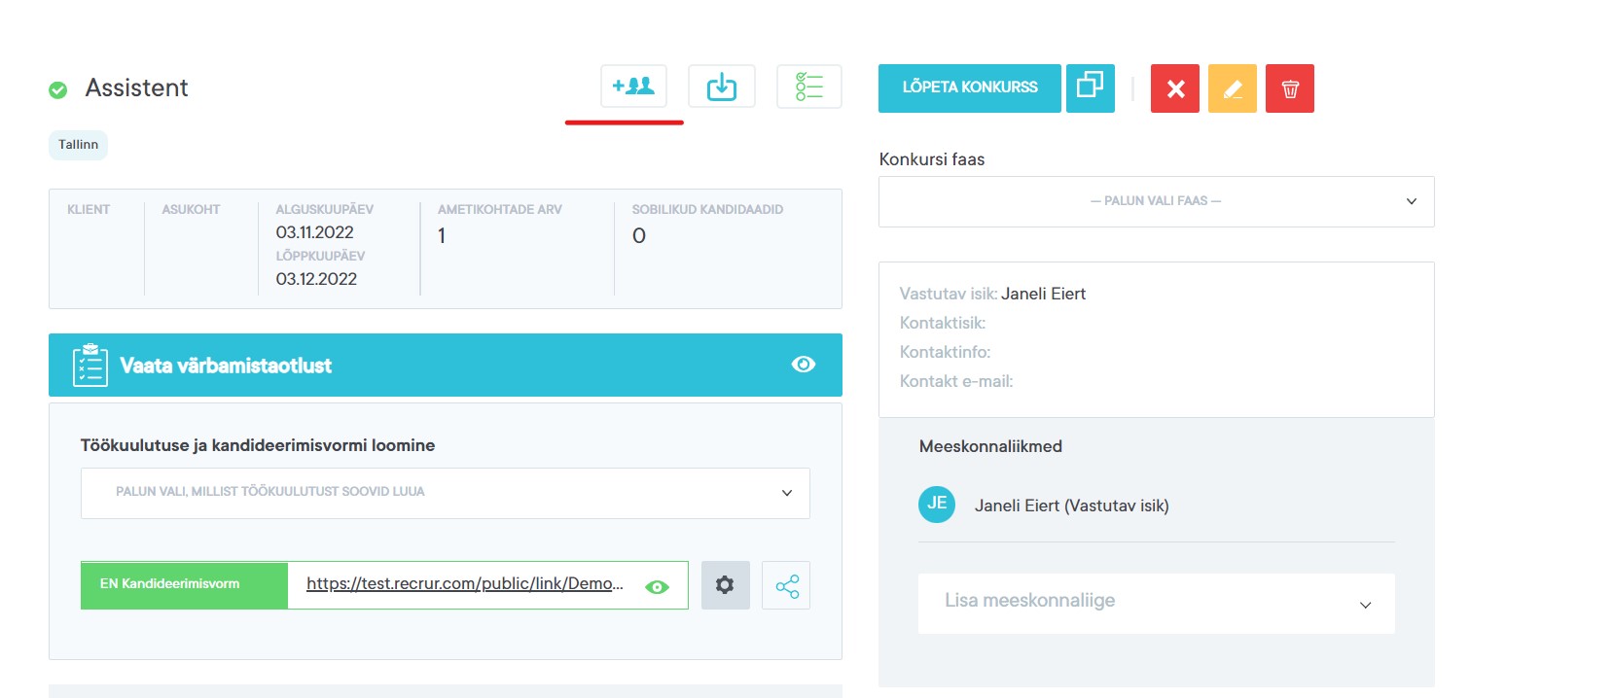Click the import download icon

(x=721, y=87)
